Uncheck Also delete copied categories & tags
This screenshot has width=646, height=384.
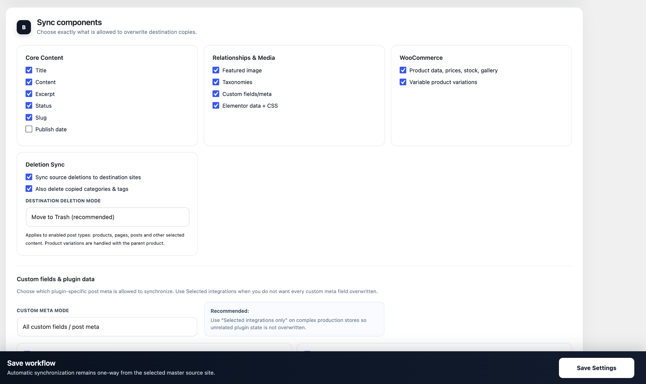29,189
